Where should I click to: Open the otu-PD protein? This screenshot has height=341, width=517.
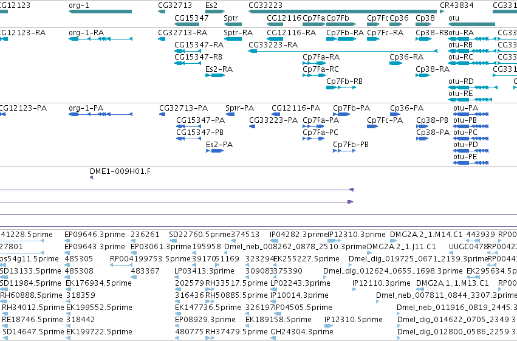(471, 151)
